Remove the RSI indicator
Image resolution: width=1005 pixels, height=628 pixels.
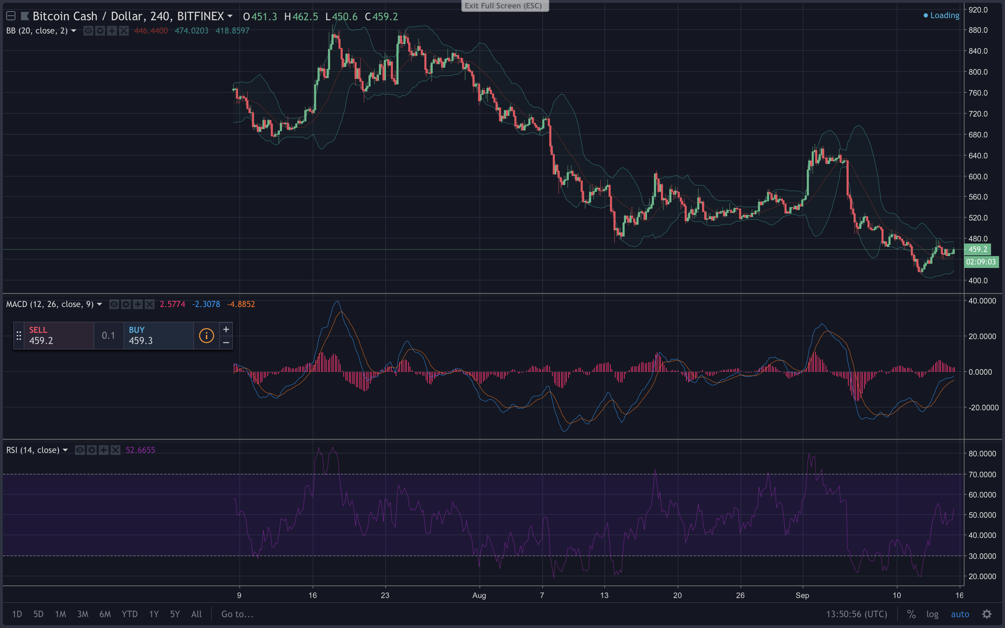[116, 450]
